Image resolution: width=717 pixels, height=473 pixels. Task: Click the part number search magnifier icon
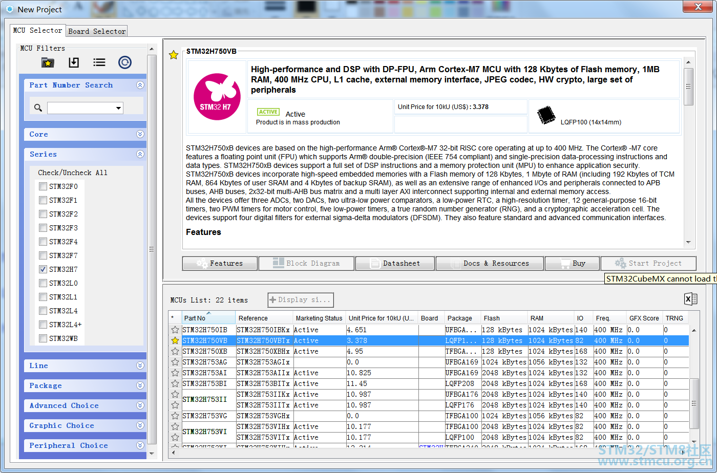tap(38, 108)
